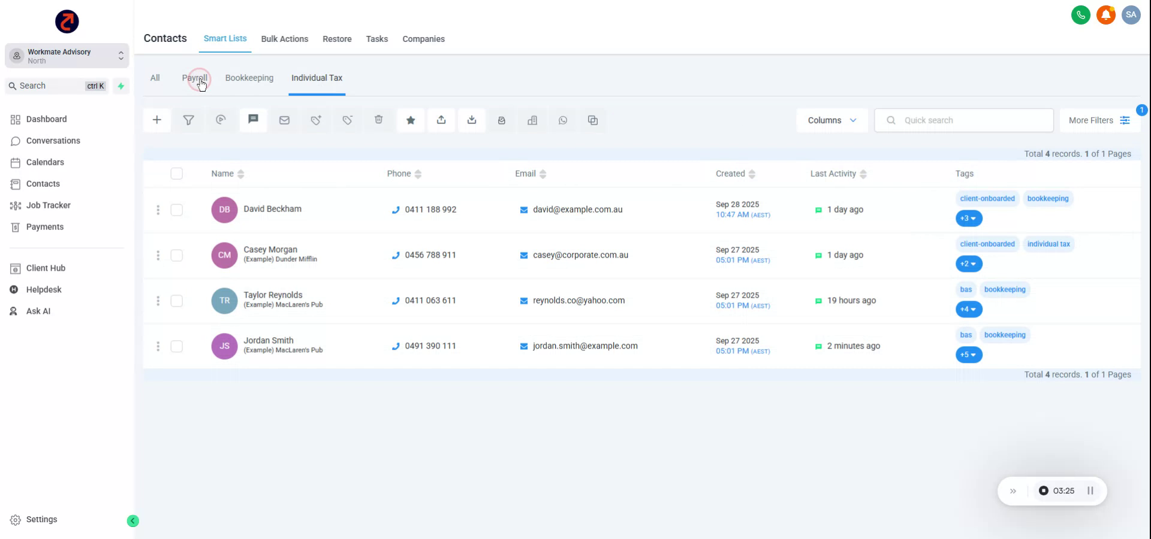The width and height of the screenshot is (1151, 539).
Task: Open Job Tracker from the sidebar
Action: tap(48, 205)
